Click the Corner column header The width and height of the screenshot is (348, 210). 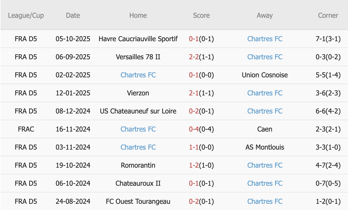click(328, 16)
